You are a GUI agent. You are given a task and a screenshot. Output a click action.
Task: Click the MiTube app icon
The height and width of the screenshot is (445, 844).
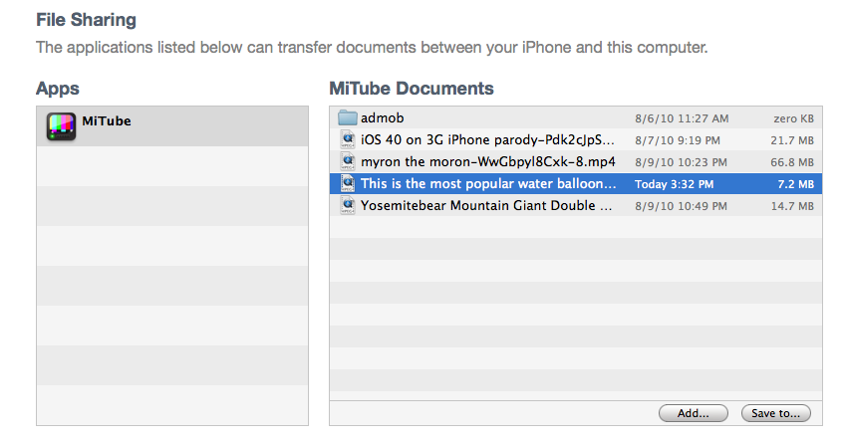61,126
